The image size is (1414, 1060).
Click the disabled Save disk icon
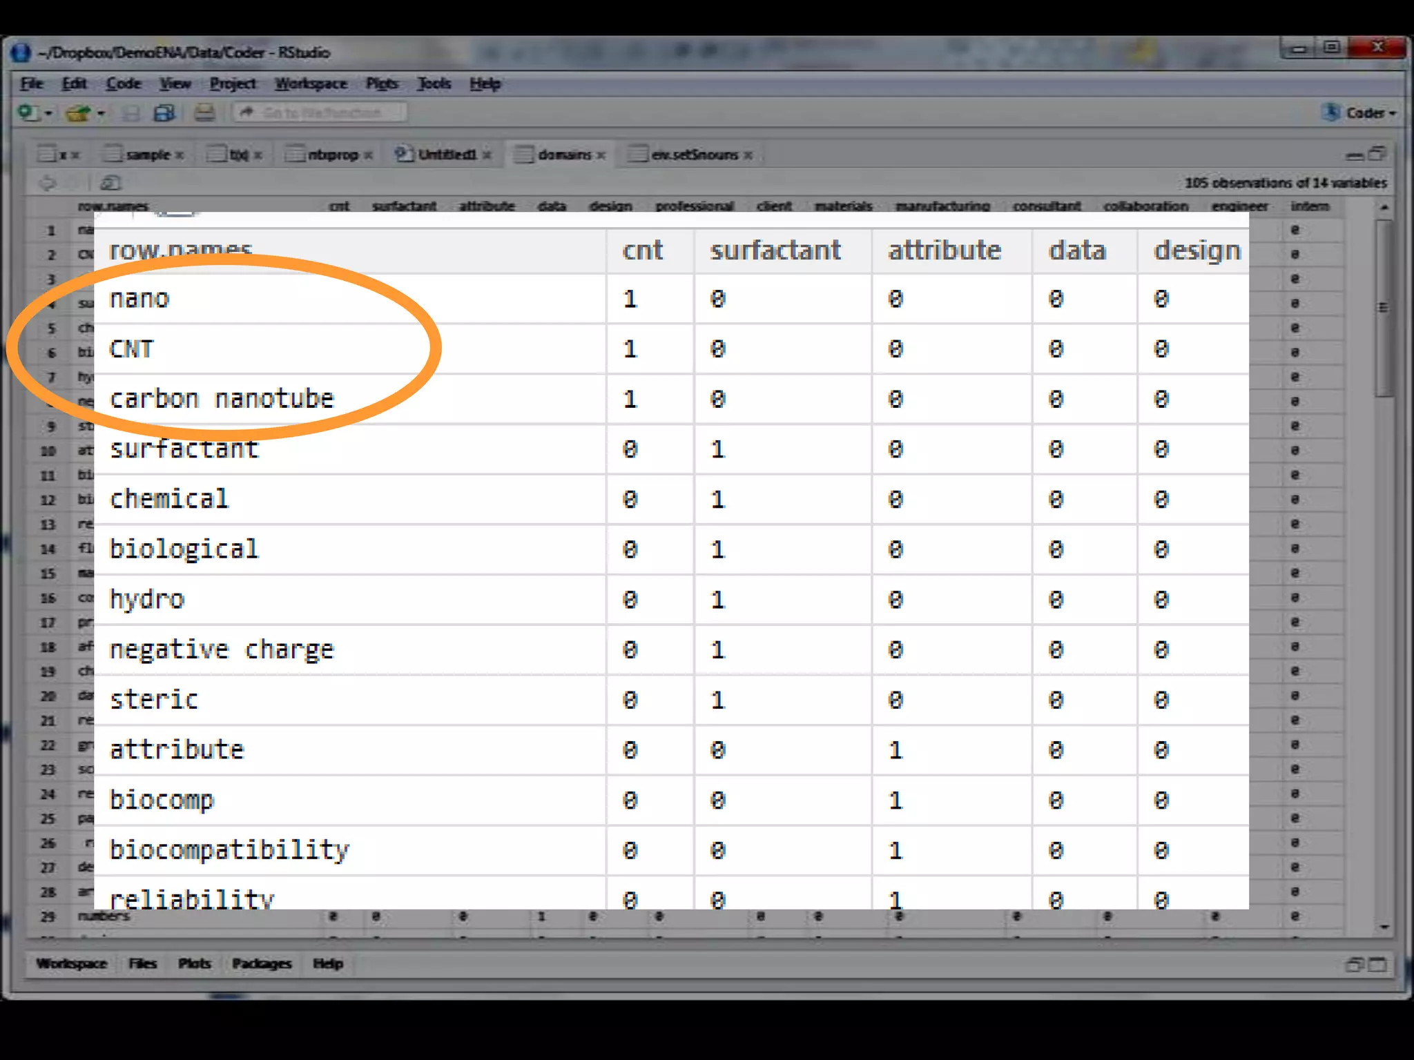click(131, 113)
